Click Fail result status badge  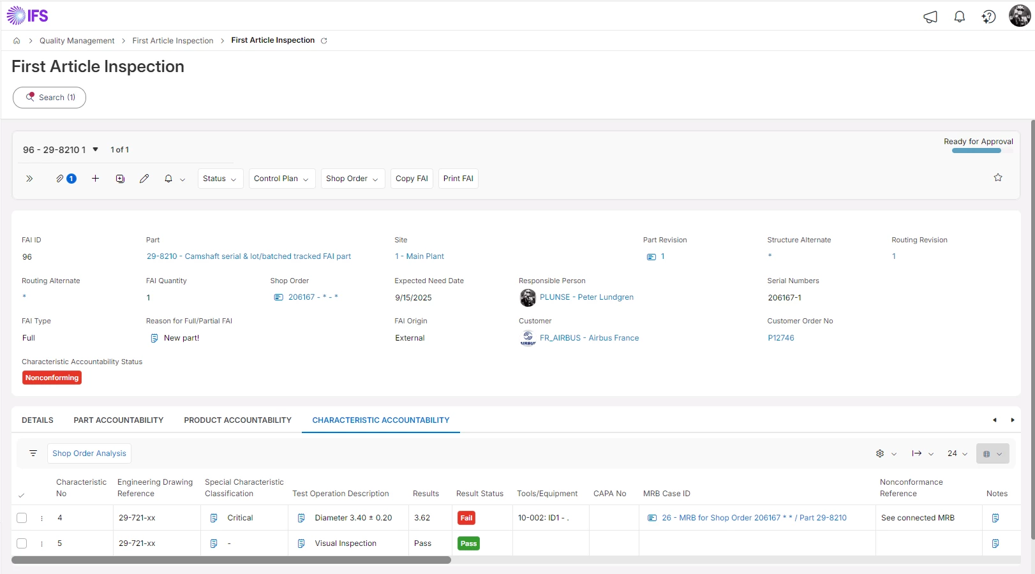point(466,518)
